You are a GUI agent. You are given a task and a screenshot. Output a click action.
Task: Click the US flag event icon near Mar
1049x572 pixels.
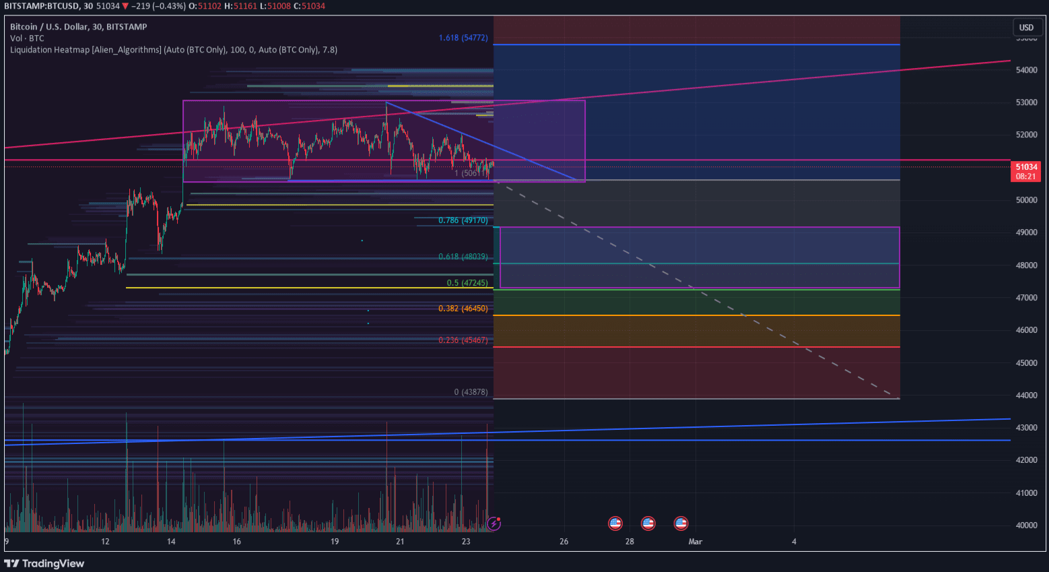tap(681, 523)
